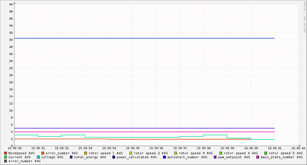This screenshot has width=307, height=165.
Task: Click the 15:59:55 time axis label
Action: click(133, 148)
